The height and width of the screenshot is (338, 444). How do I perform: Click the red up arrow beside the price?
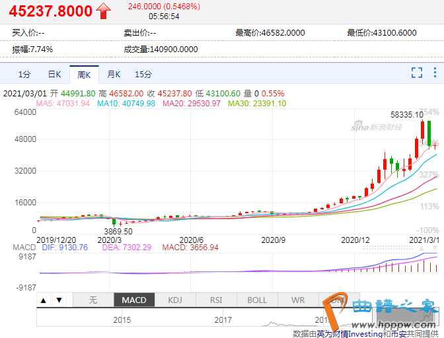coord(104,11)
